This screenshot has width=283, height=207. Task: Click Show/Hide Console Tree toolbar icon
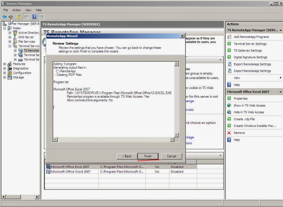26,17
